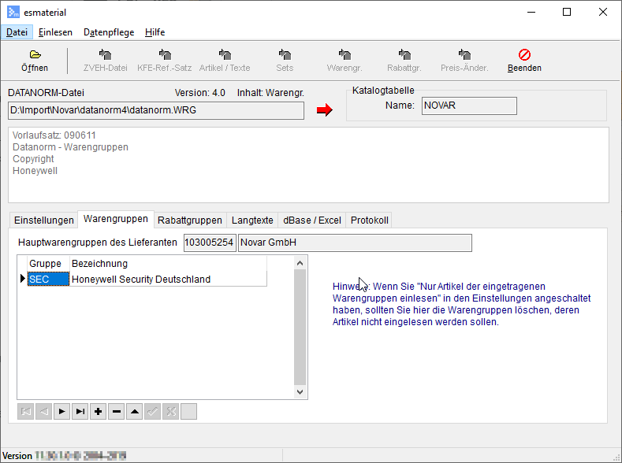Delete record with minus button
622x463 pixels.
tap(117, 411)
